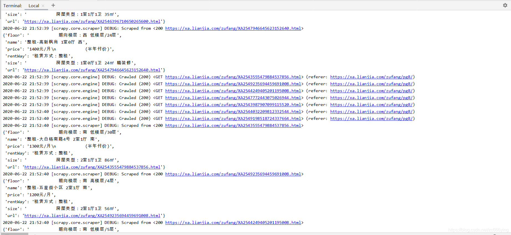Viewport: 511px width, 235px height.
Task: Click the size text '2室1厅1卫 56㎡'
Action: [97, 209]
